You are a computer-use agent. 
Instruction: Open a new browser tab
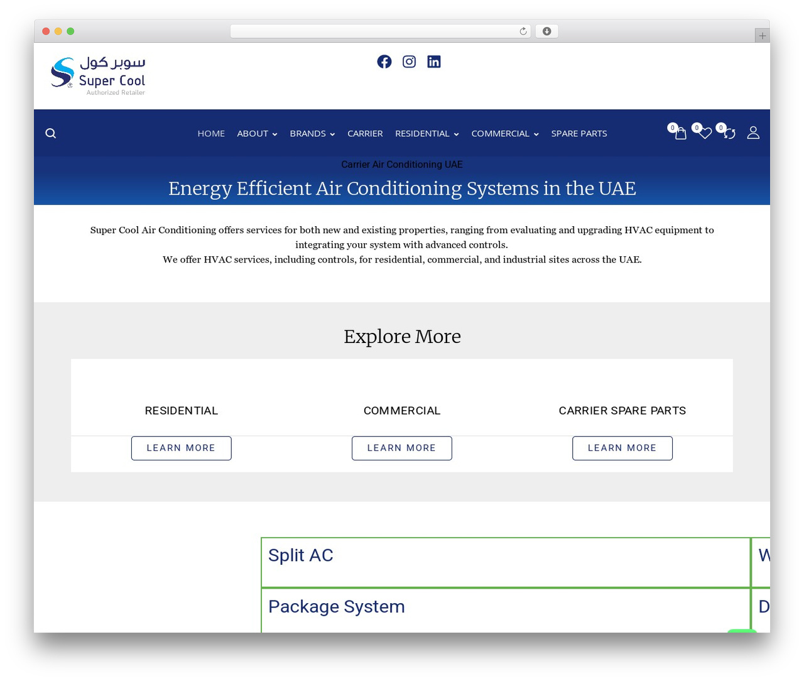click(762, 36)
